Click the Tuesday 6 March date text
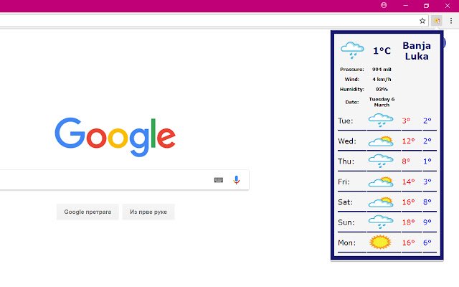Image resolution: width=459 pixels, height=287 pixels. [x=382, y=102]
